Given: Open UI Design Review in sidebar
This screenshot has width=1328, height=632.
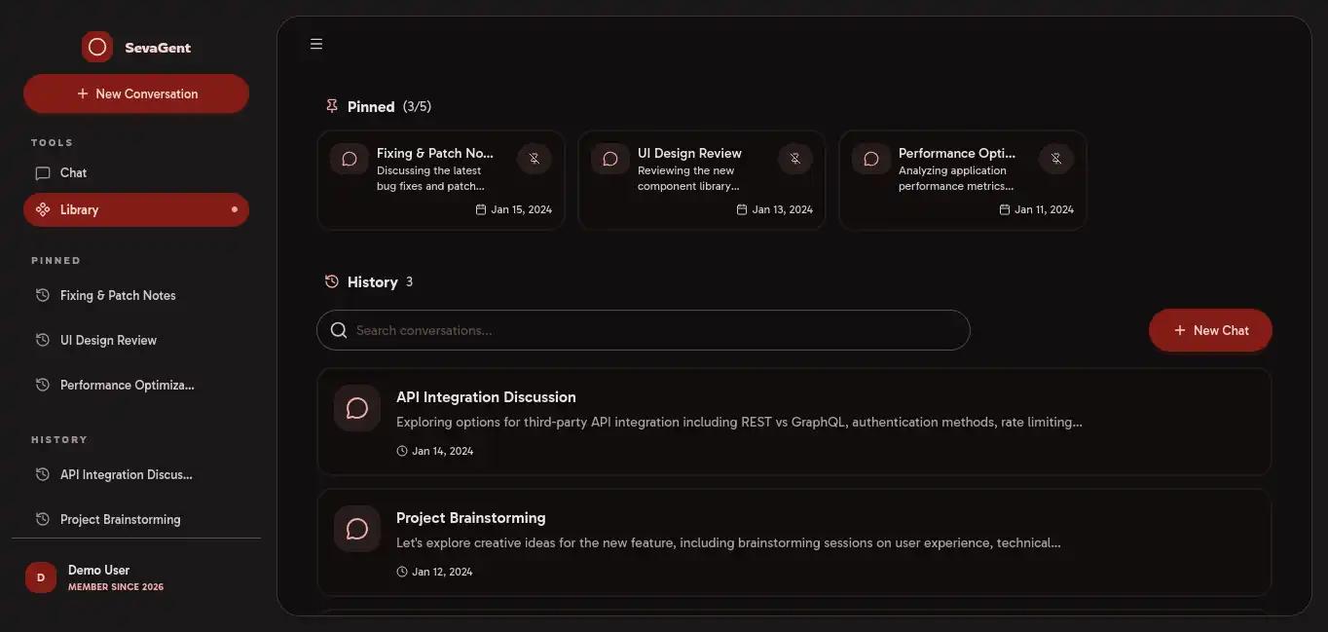Looking at the screenshot, I should (x=136, y=340).
